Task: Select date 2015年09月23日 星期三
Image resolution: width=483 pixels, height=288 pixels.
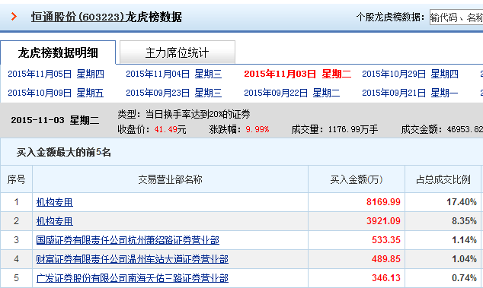Action: click(x=174, y=93)
